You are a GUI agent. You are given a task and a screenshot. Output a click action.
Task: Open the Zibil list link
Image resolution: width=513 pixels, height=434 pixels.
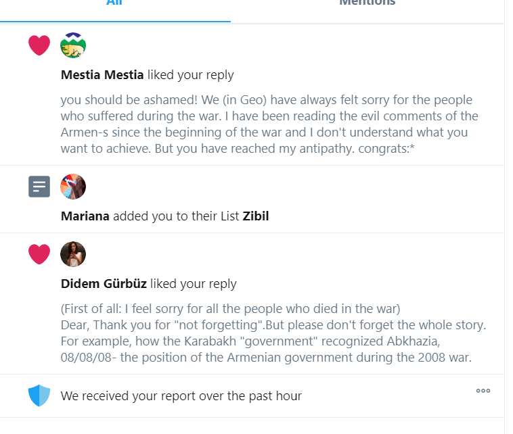(256, 216)
